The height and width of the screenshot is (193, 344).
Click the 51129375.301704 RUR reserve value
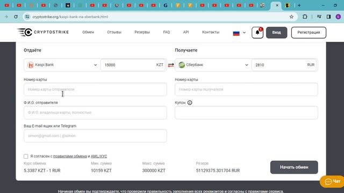coord(218,170)
